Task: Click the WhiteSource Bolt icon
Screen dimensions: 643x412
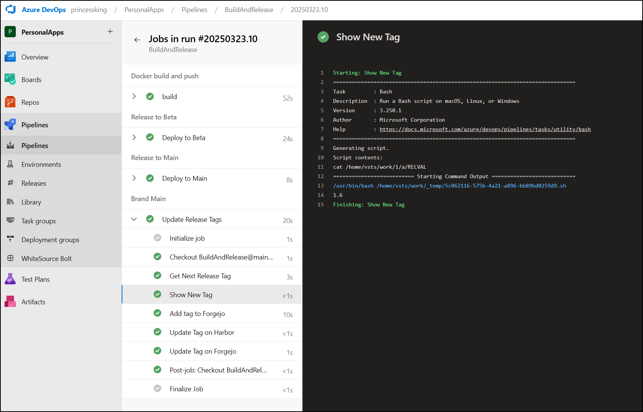Action: [11, 258]
